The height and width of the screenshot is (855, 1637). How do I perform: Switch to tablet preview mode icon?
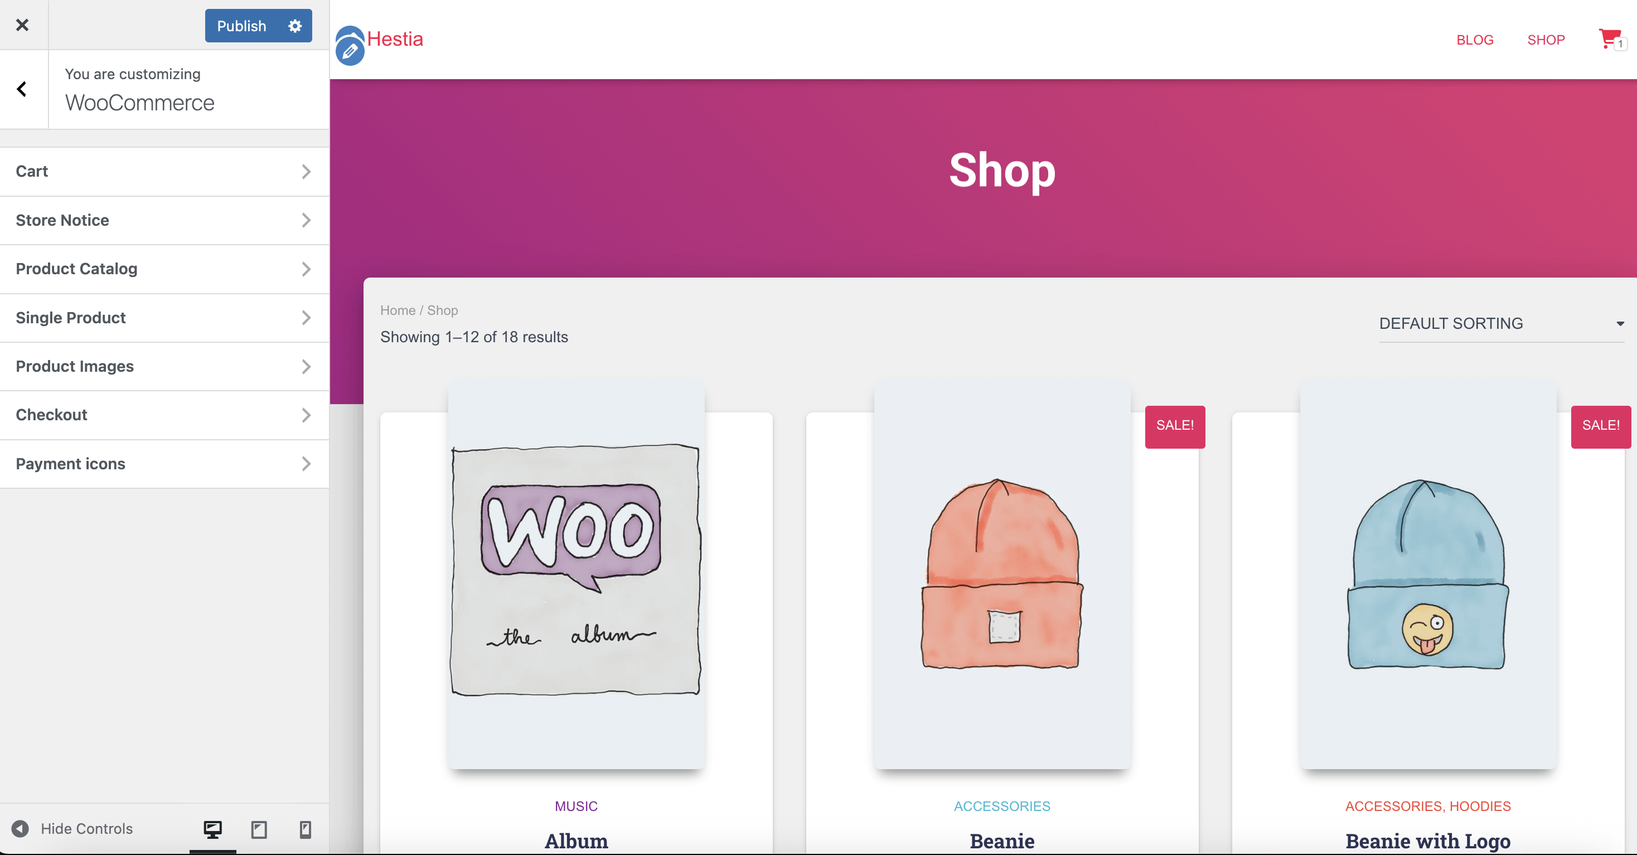pos(259,829)
